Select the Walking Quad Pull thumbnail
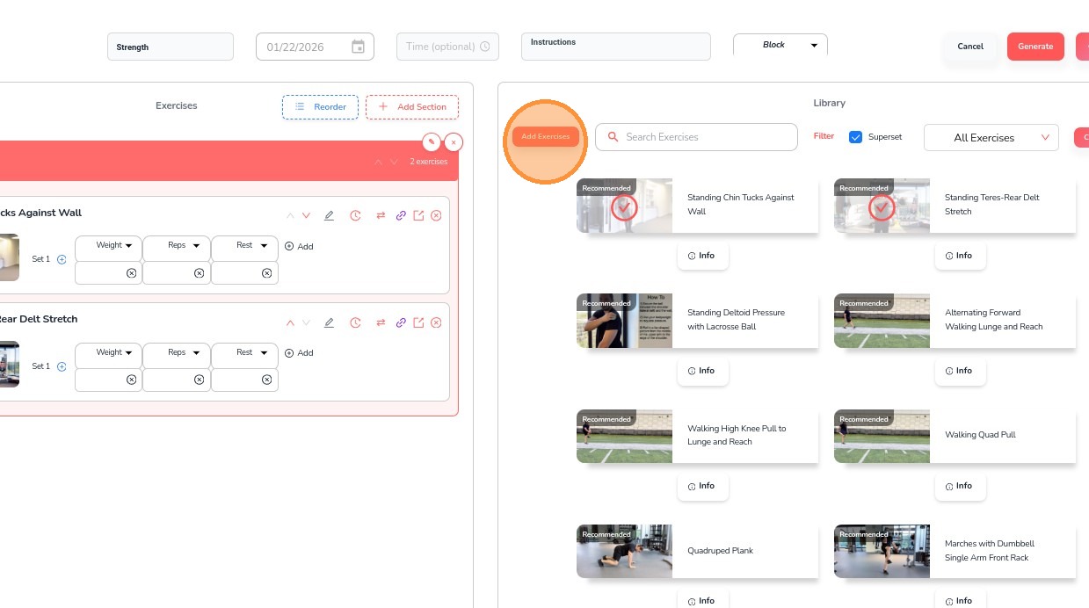 pyautogui.click(x=882, y=436)
